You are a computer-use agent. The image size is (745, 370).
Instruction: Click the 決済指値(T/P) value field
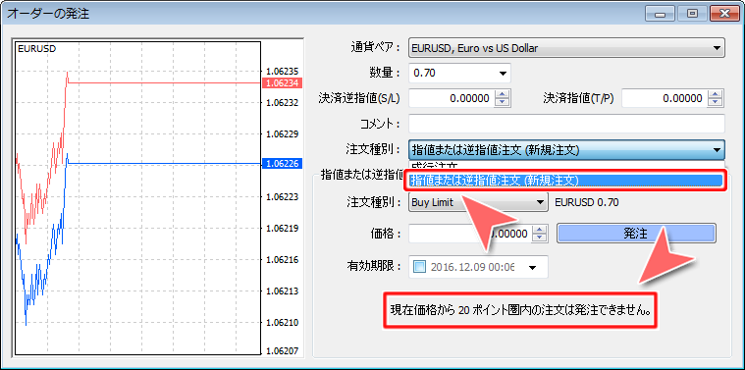point(665,98)
